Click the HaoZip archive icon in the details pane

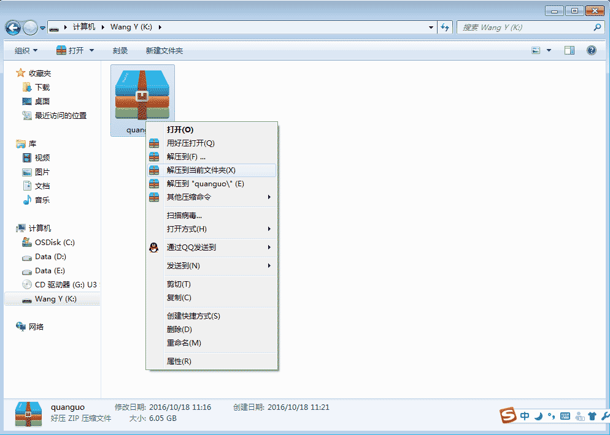[x=28, y=415]
